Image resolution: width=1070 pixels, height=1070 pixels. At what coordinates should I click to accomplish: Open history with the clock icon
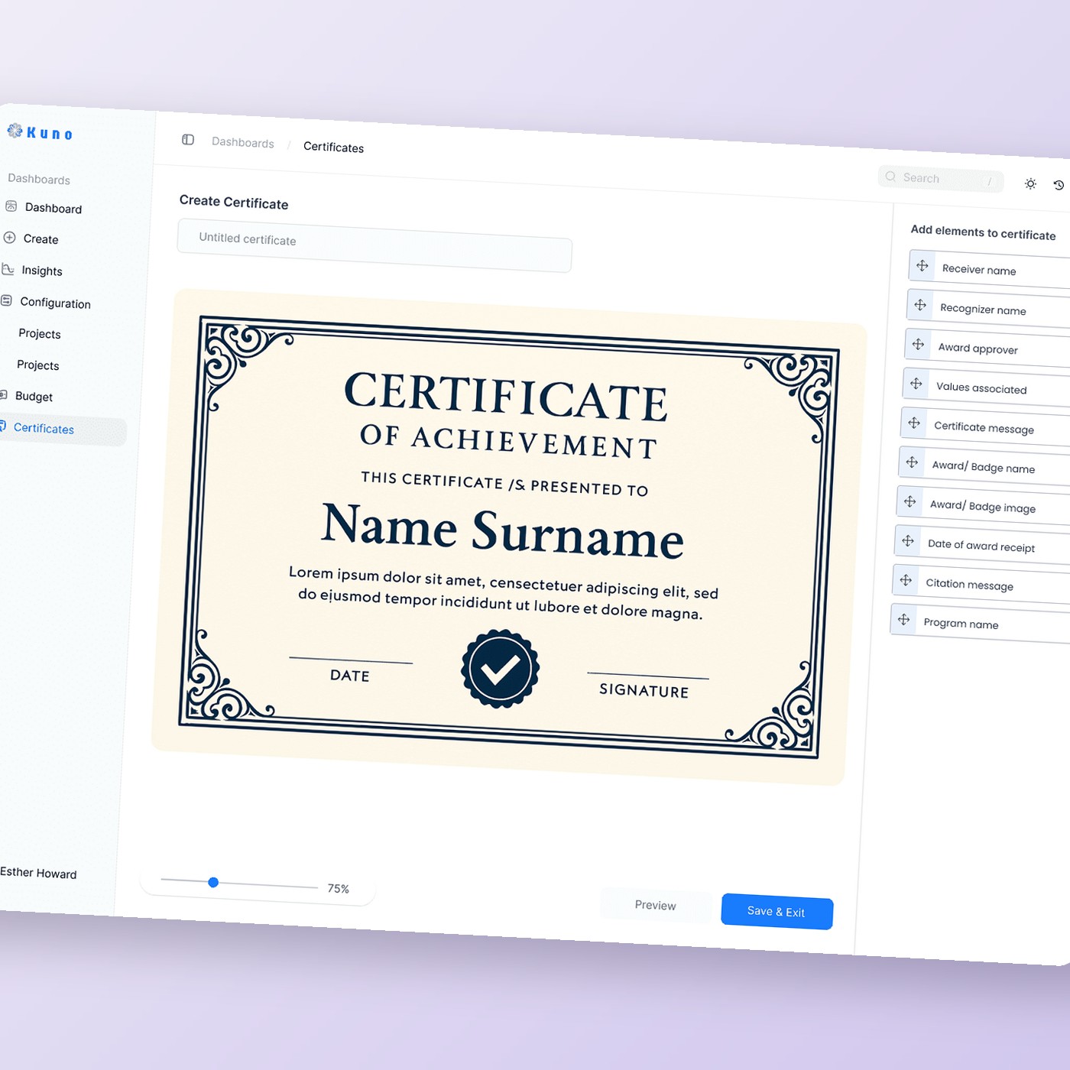pyautogui.click(x=1059, y=185)
